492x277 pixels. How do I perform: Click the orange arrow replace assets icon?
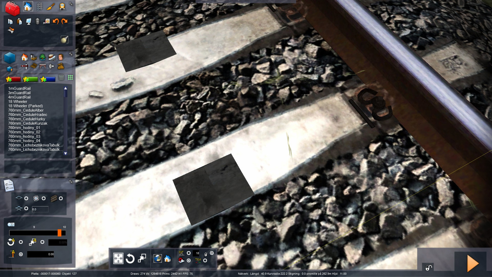pos(11,30)
